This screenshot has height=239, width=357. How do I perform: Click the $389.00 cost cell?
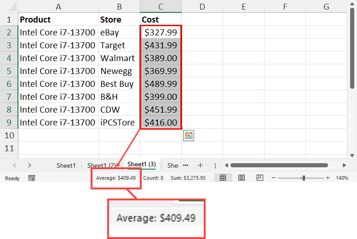(x=161, y=58)
